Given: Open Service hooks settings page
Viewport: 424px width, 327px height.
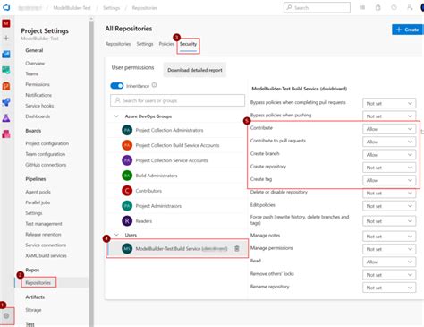Looking at the screenshot, I should coord(39,106).
